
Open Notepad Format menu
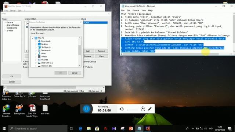(136, 11)
